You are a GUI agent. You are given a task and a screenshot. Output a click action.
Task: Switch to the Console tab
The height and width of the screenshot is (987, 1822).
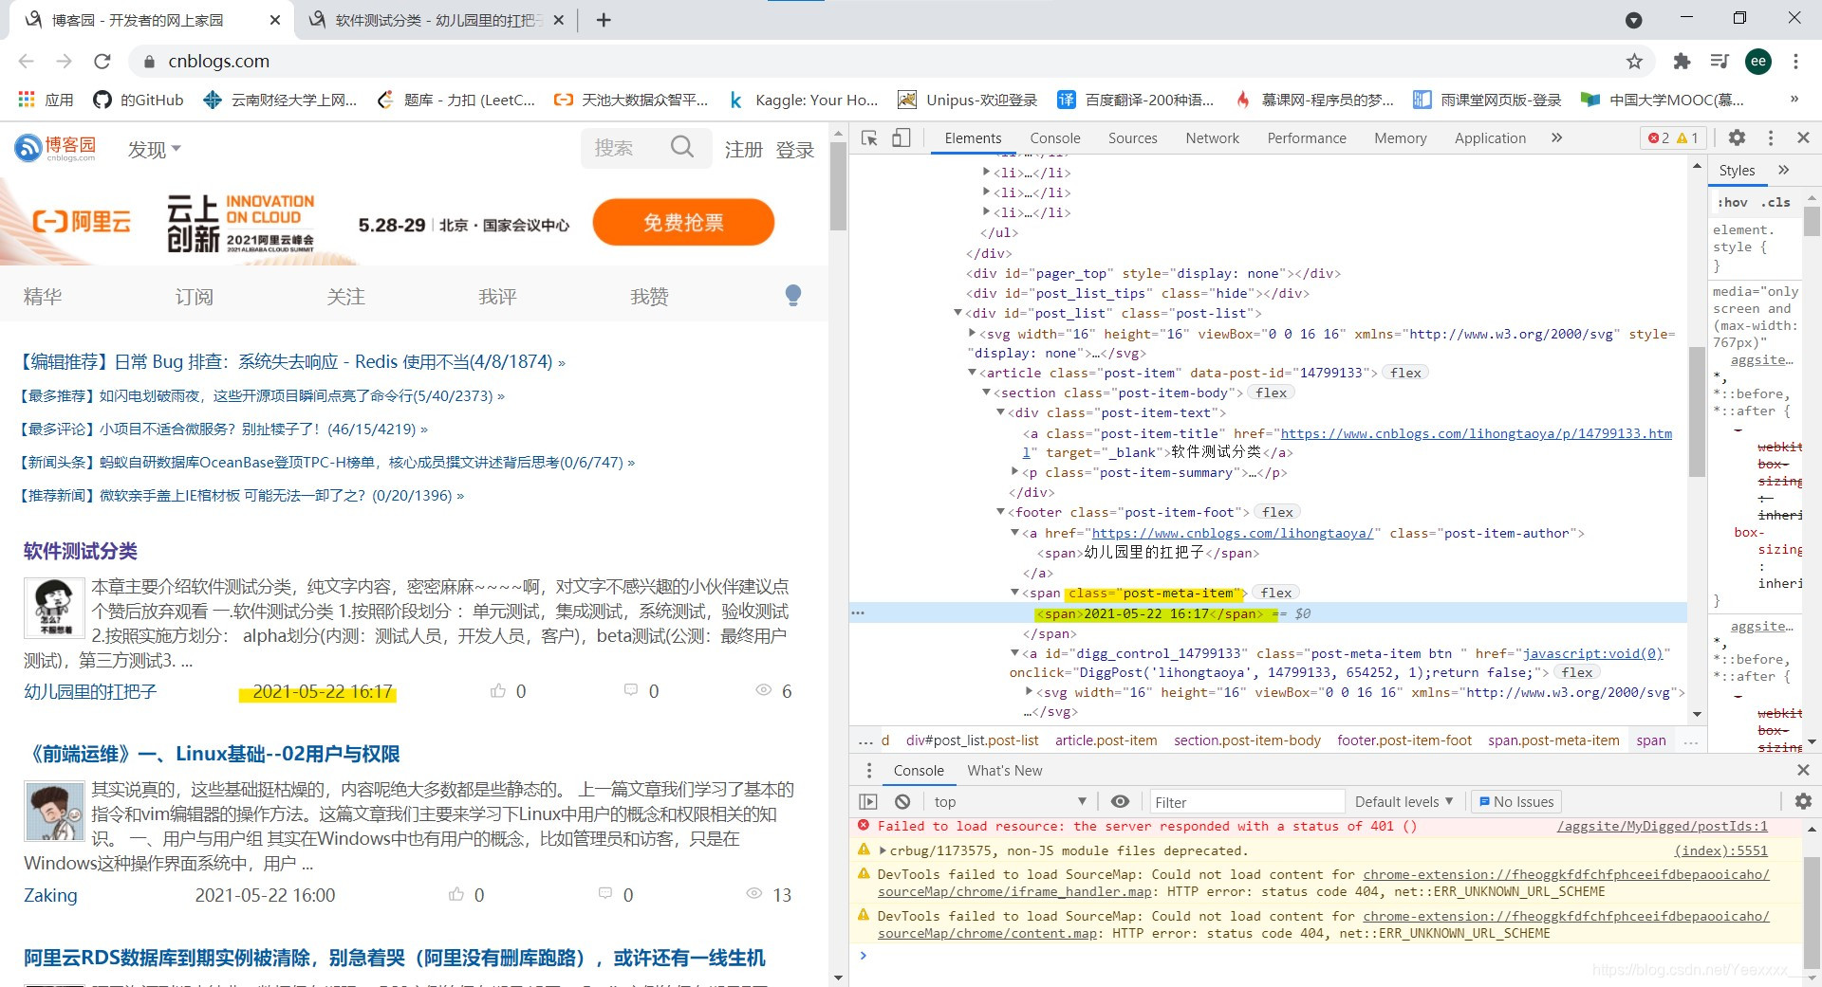[1055, 138]
